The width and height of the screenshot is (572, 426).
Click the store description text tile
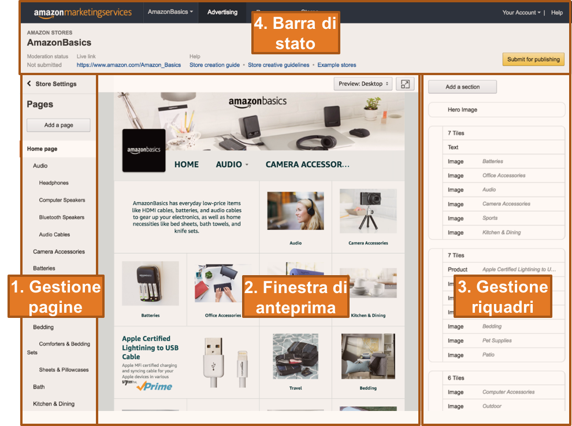point(187,217)
